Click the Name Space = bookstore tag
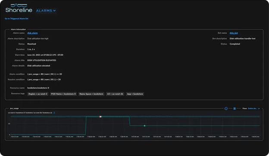The image size is (269, 156). (x=91, y=94)
